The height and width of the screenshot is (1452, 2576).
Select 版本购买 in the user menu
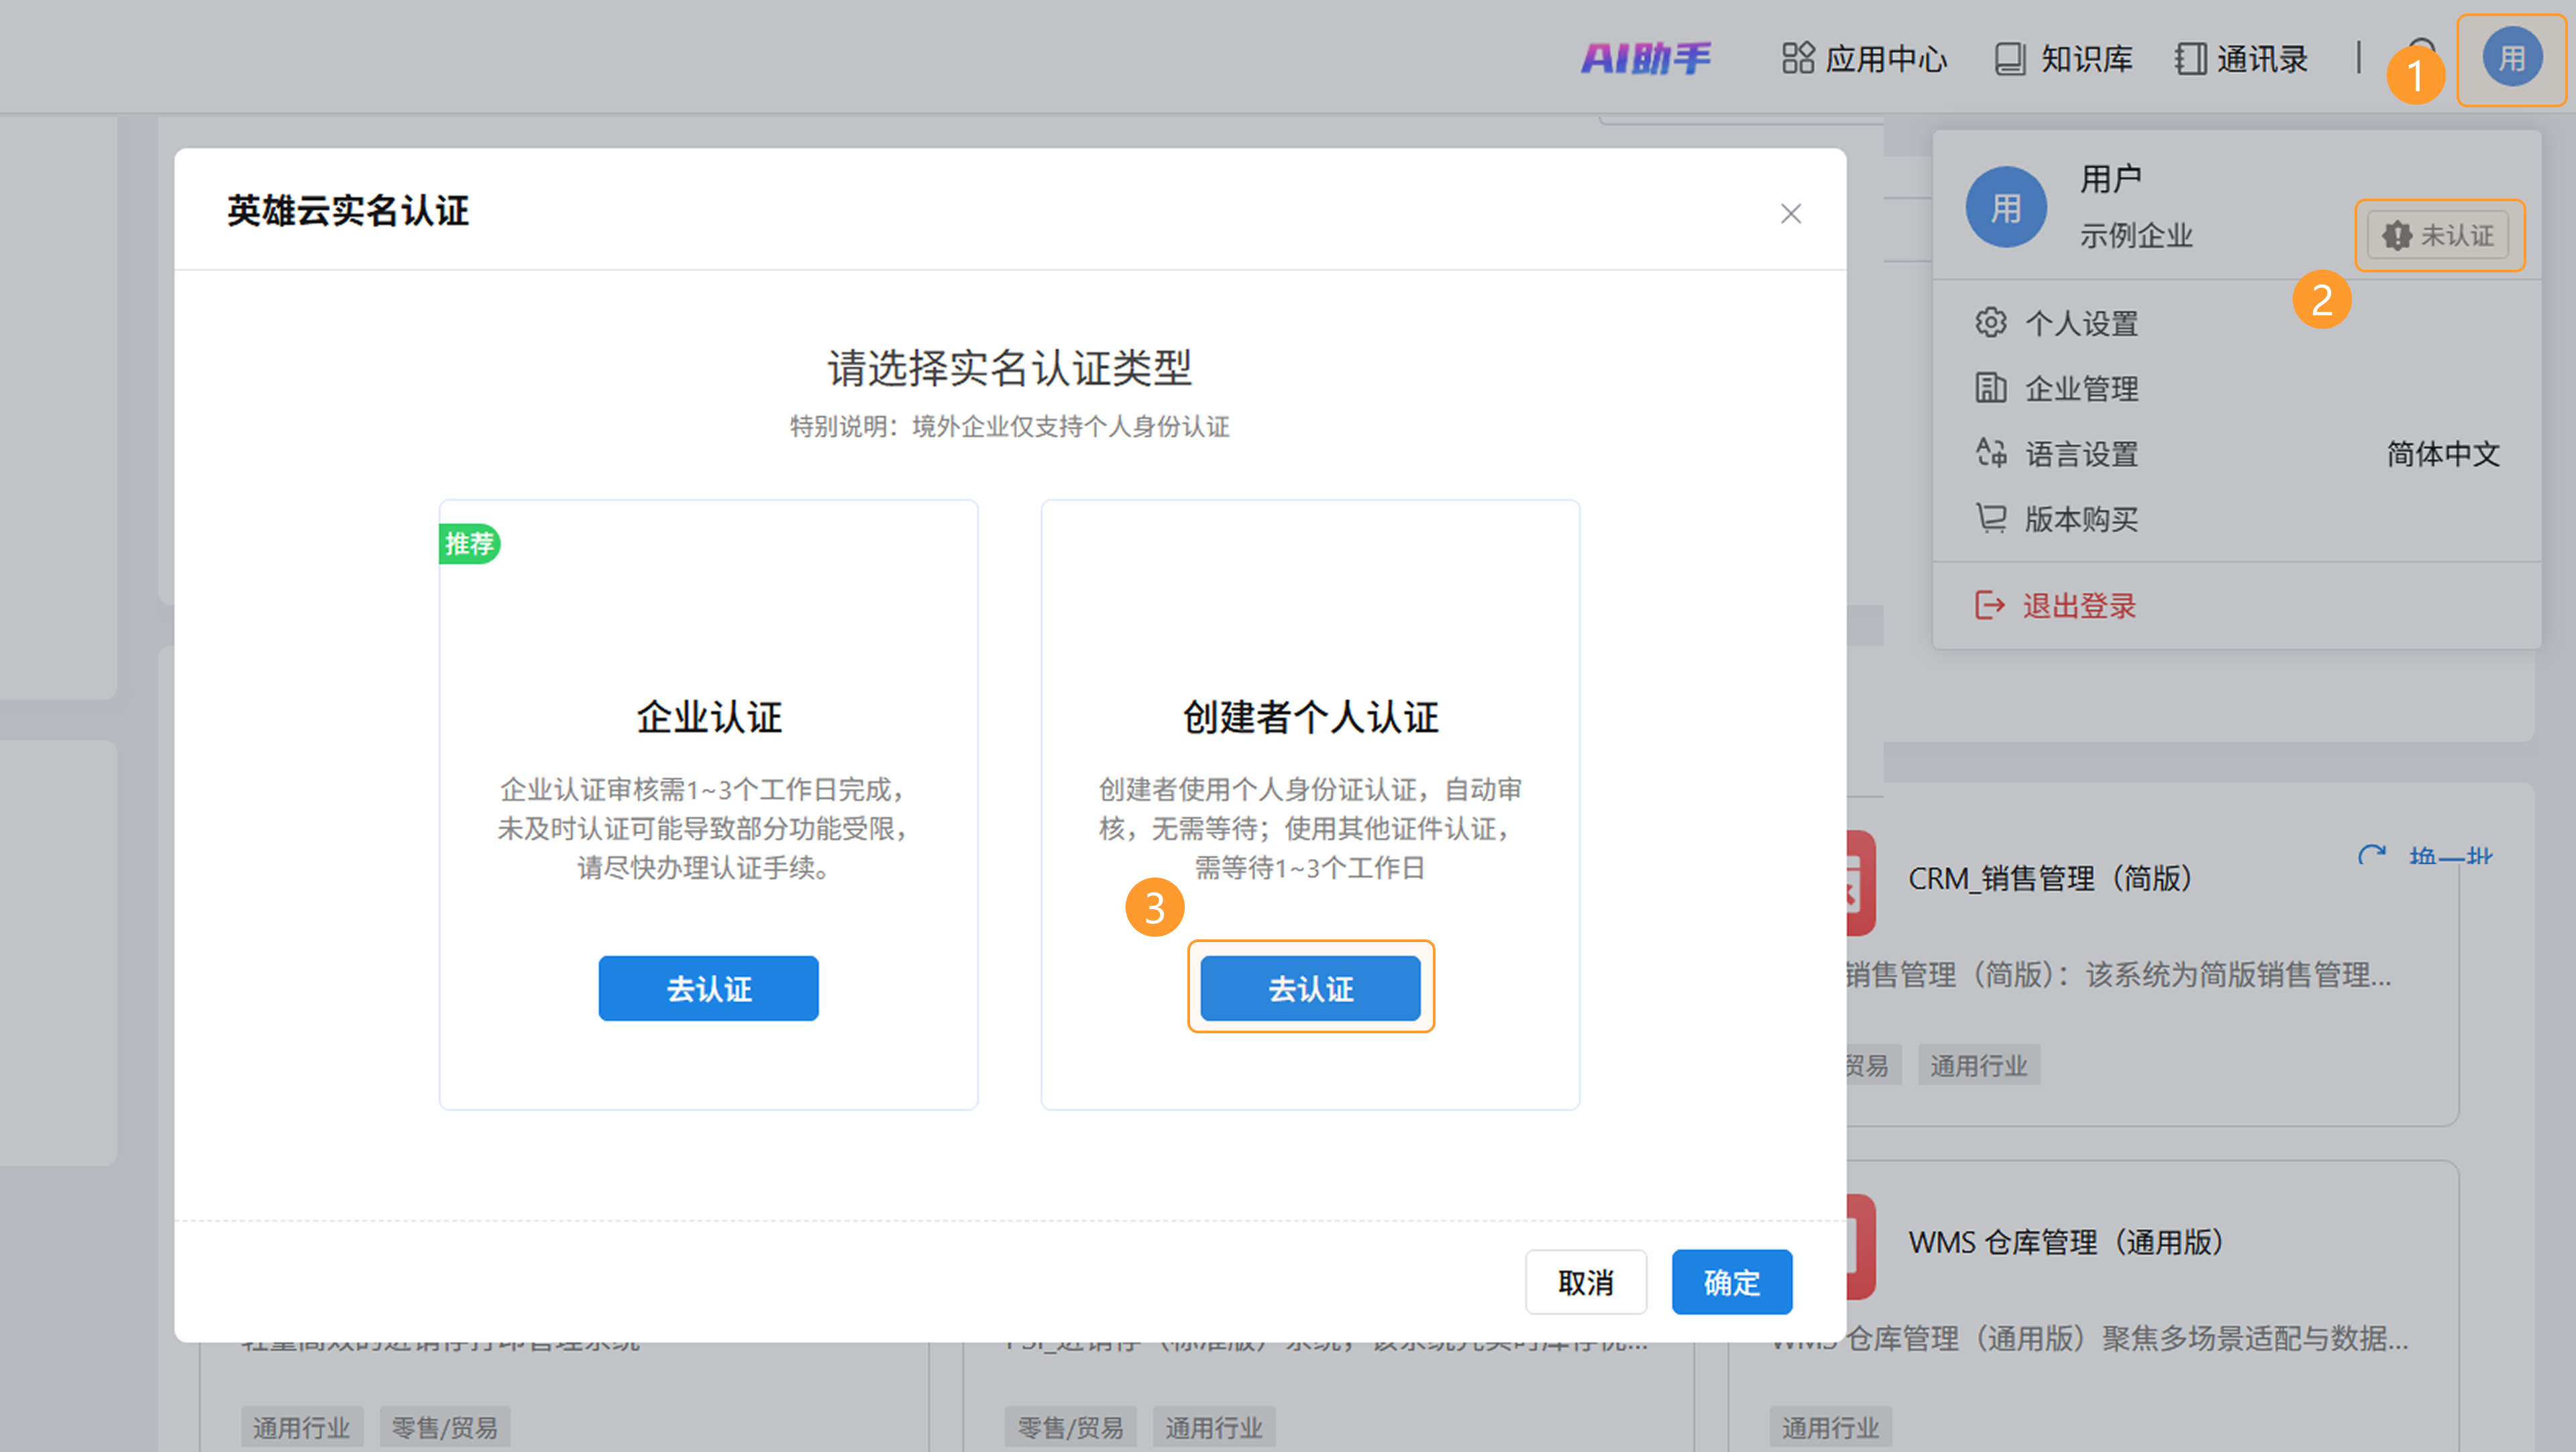pos(2080,519)
